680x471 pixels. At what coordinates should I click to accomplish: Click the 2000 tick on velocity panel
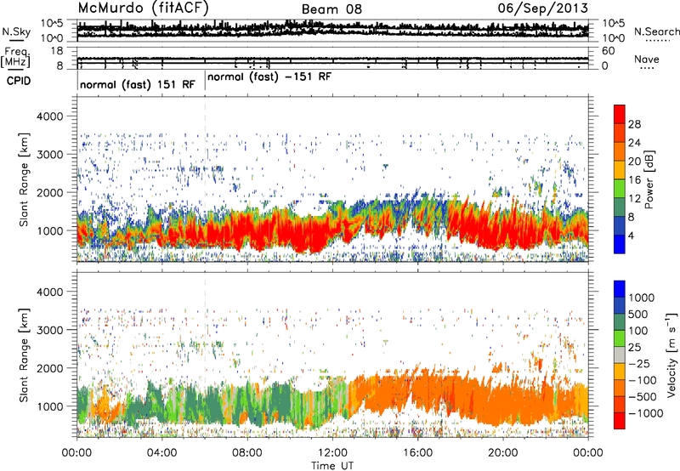point(52,368)
